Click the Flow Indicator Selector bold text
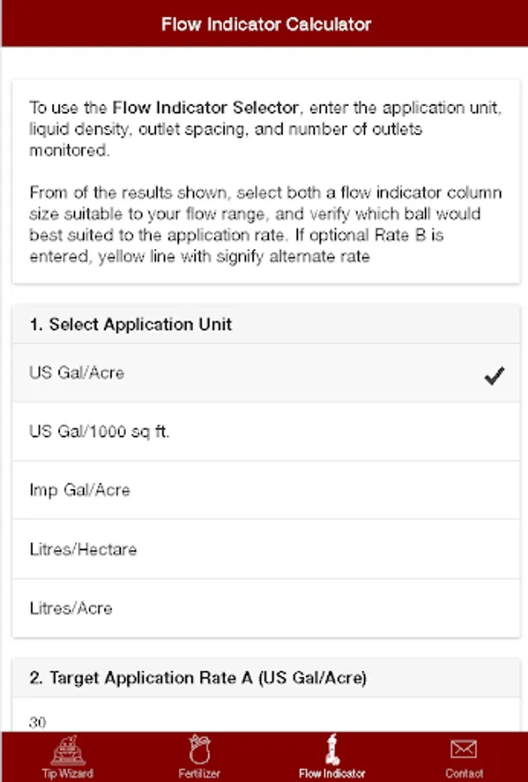 pyautogui.click(x=206, y=109)
